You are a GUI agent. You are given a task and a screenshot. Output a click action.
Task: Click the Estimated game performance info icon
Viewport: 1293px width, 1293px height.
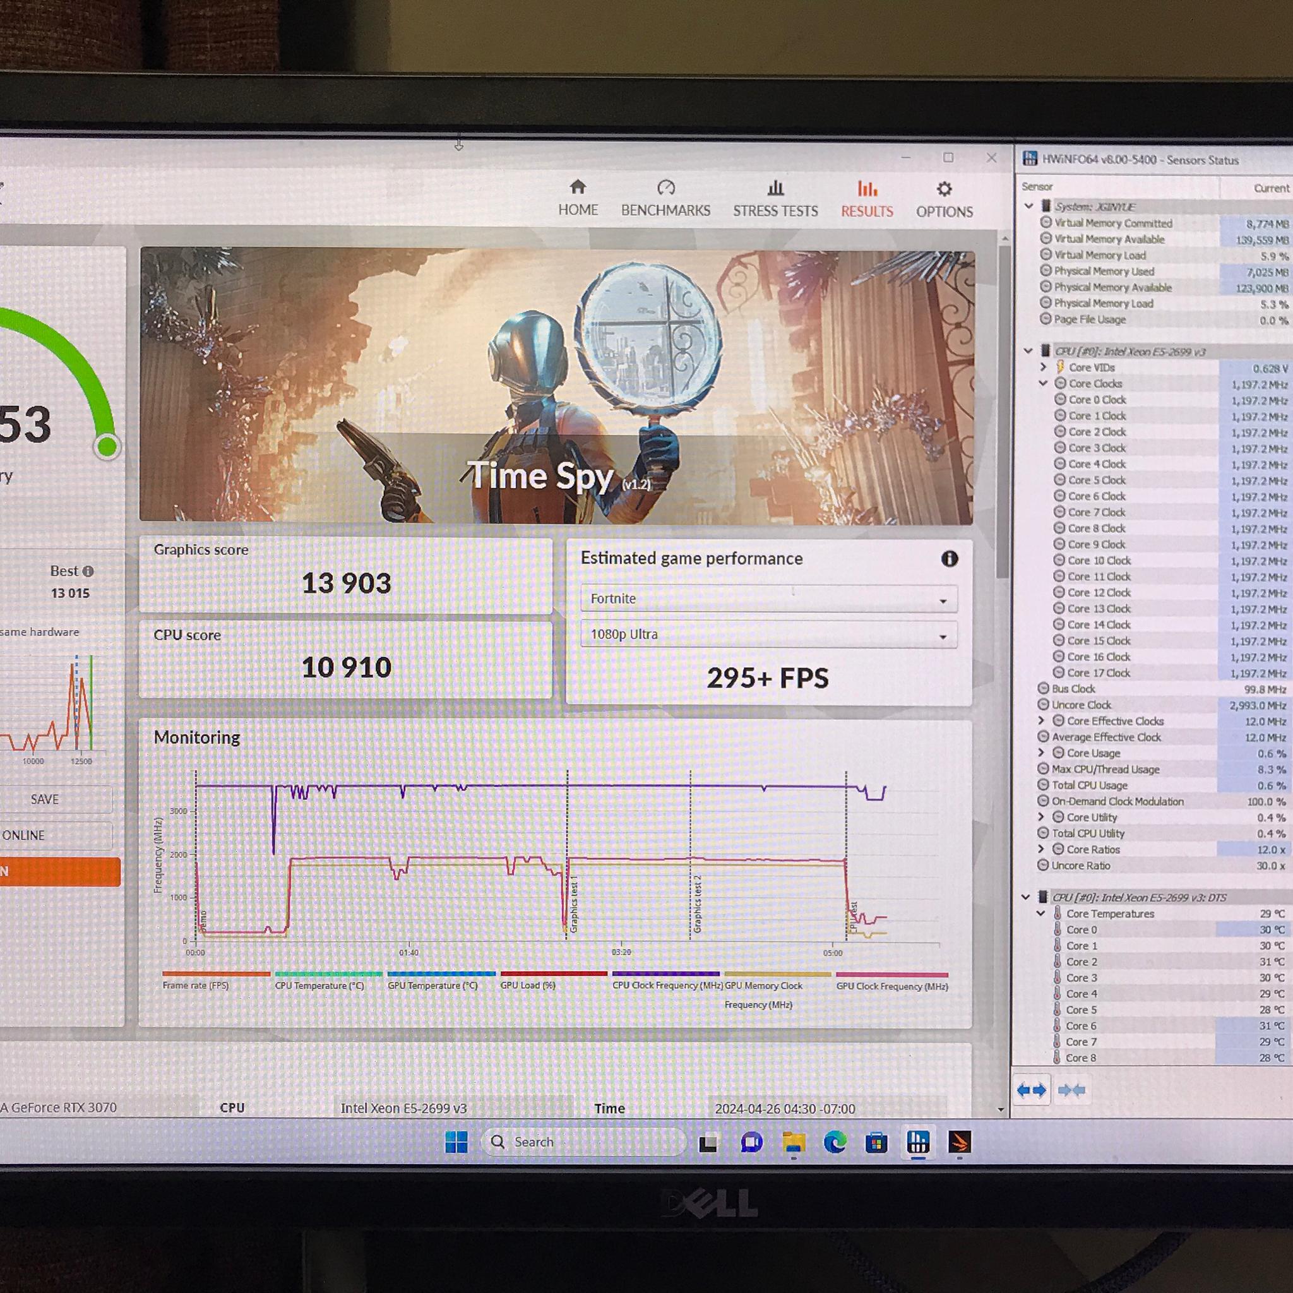point(949,559)
